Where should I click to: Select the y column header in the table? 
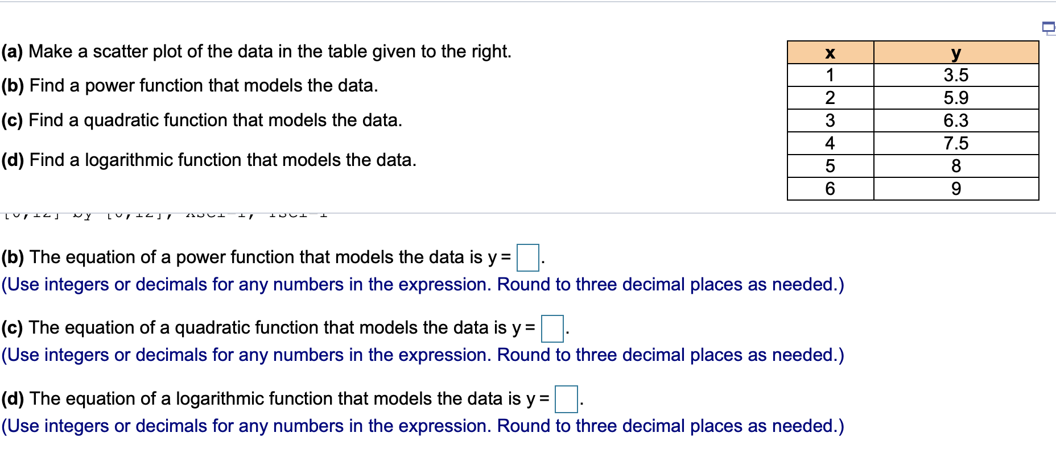pos(956,53)
